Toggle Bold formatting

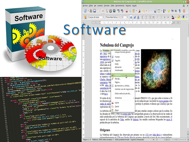131,17
